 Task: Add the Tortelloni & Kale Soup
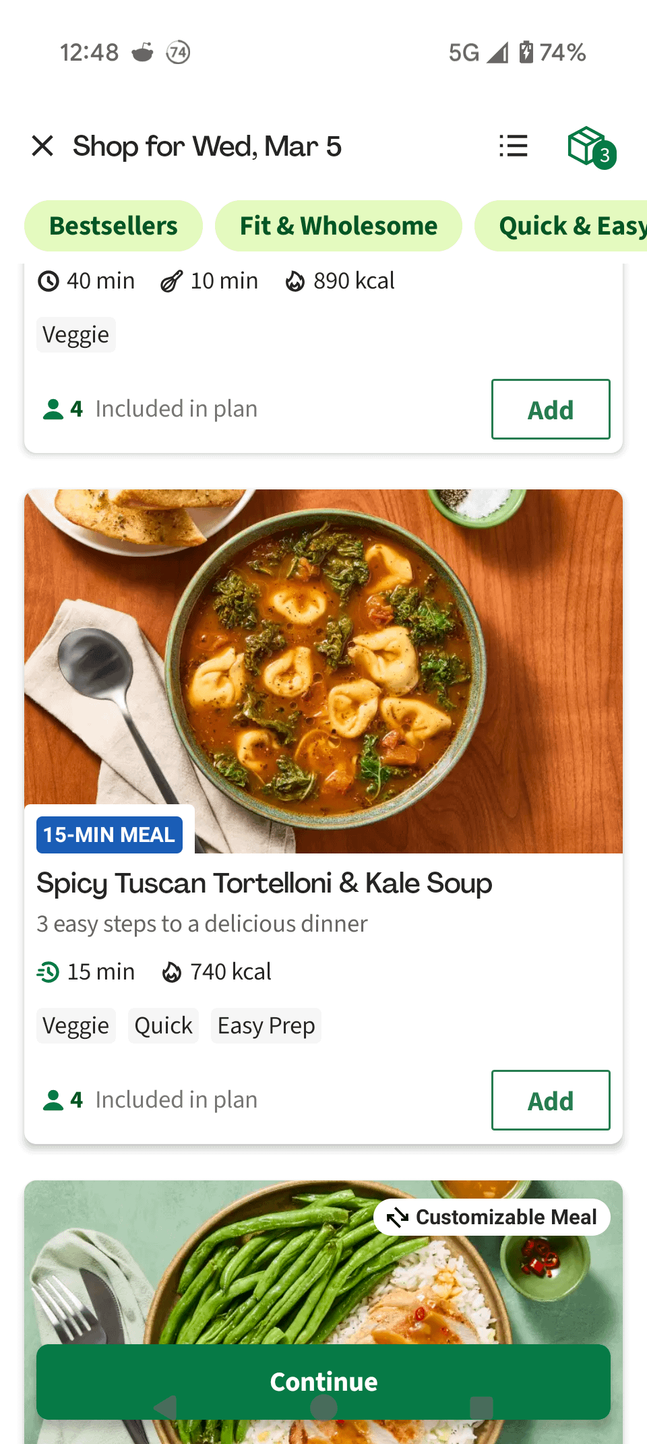pyautogui.click(x=550, y=1100)
